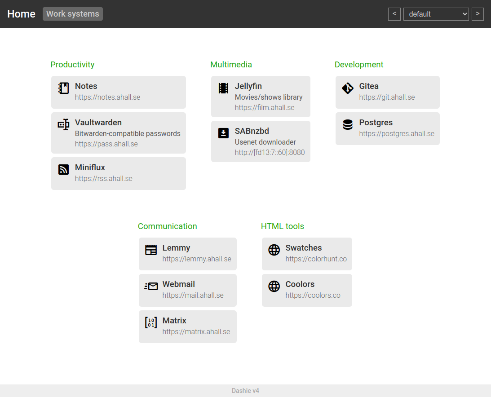This screenshot has width=491, height=397.
Task: Click the Jellyfin film strip icon
Action: (223, 88)
